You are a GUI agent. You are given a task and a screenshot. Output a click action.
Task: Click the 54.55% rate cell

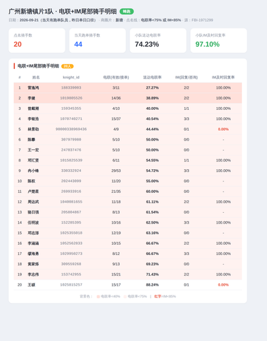(x=152, y=160)
